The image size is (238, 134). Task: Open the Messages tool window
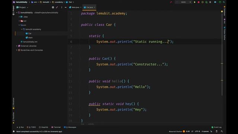pyautogui.click(x=70, y=127)
